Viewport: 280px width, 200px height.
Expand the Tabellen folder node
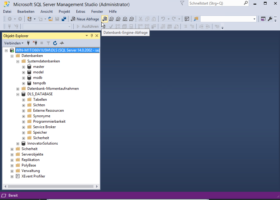[24, 100]
